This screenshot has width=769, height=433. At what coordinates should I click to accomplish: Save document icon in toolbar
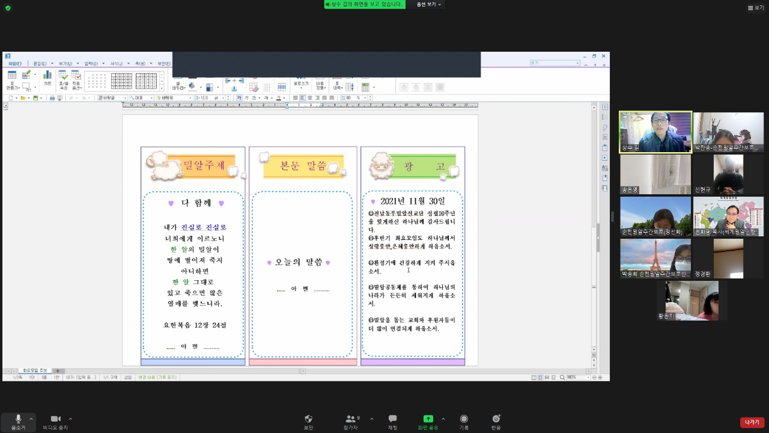point(35,97)
